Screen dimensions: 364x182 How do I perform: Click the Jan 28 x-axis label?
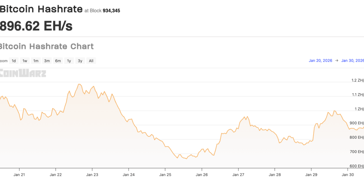pyautogui.click(x=275, y=175)
